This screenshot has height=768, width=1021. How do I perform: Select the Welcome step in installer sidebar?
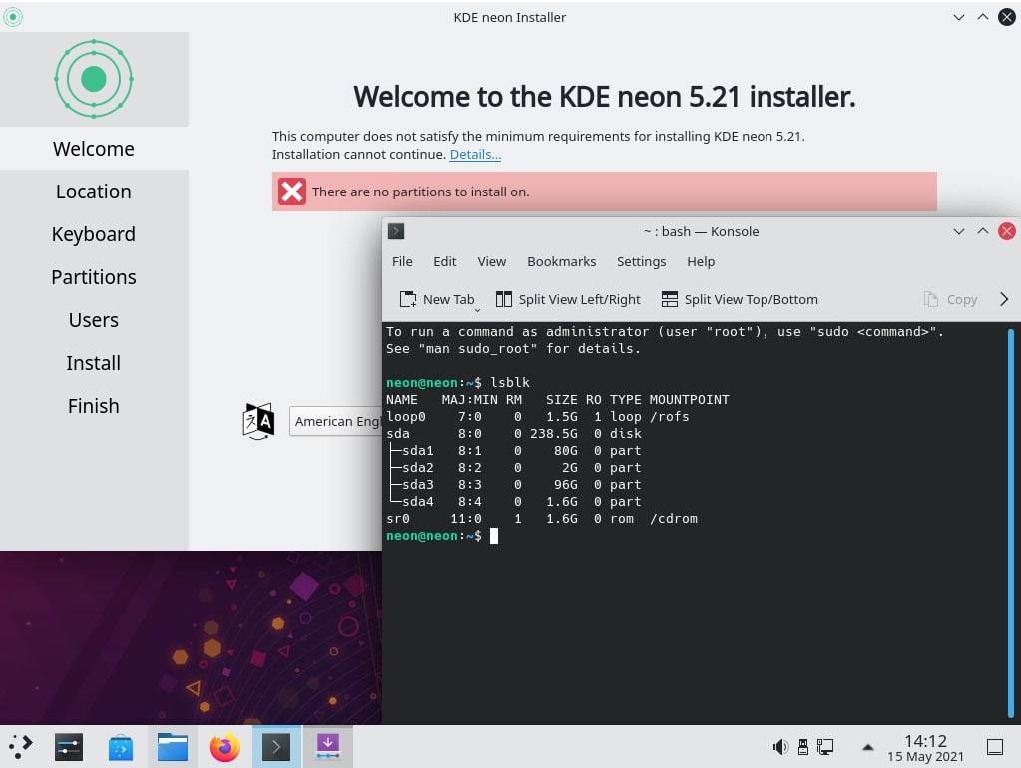pos(94,149)
